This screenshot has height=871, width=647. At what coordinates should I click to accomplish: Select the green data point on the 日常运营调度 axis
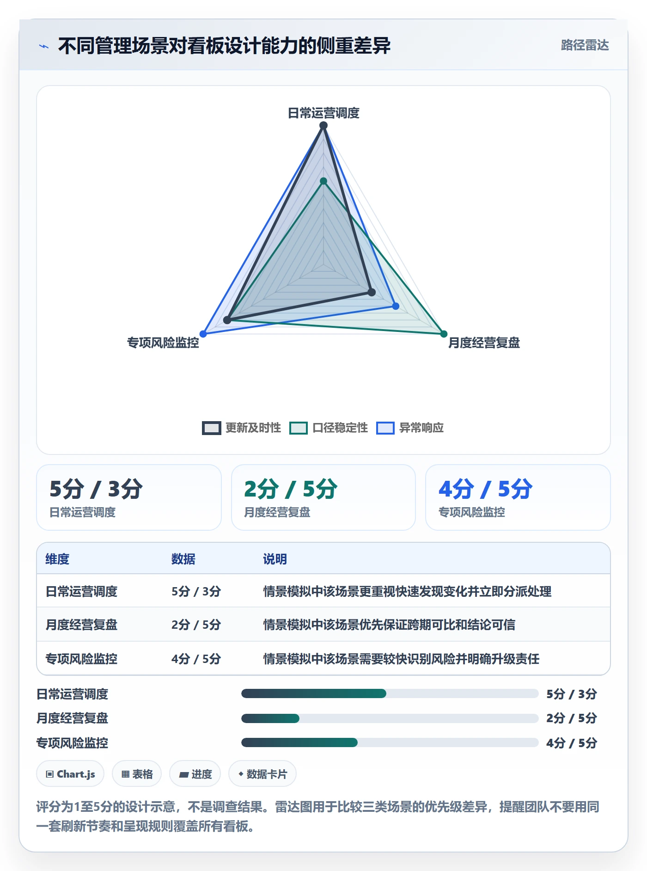pos(323,181)
